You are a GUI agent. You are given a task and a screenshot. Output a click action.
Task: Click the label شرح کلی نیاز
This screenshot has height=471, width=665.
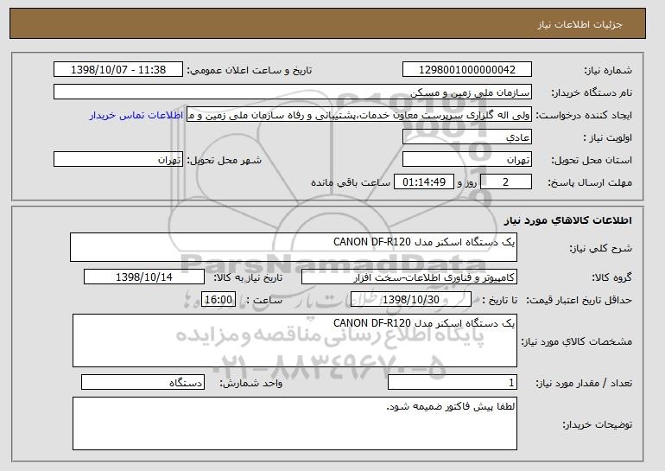(600, 248)
